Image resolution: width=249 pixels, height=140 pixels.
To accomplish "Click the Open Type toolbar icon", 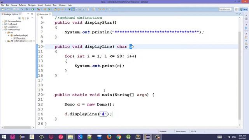I will (55, 9).
